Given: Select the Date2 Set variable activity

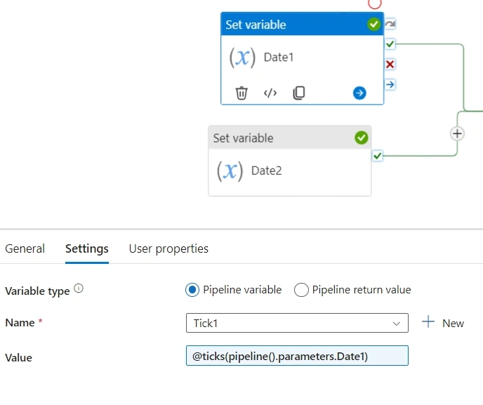Looking at the screenshot, I should point(289,161).
